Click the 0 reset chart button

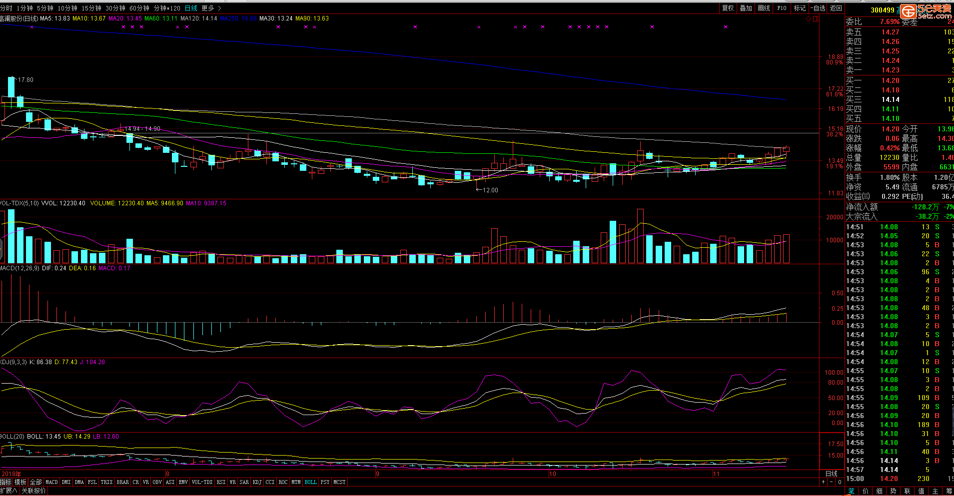(840, 482)
